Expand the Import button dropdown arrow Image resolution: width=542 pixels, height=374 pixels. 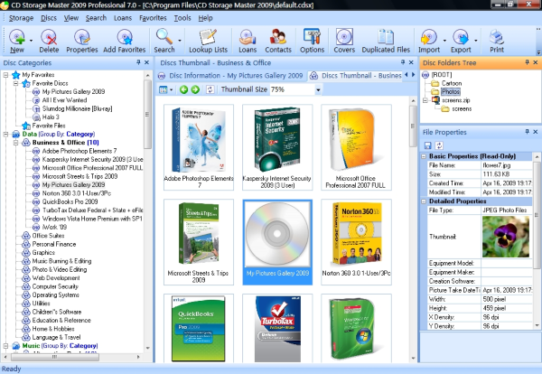click(444, 41)
